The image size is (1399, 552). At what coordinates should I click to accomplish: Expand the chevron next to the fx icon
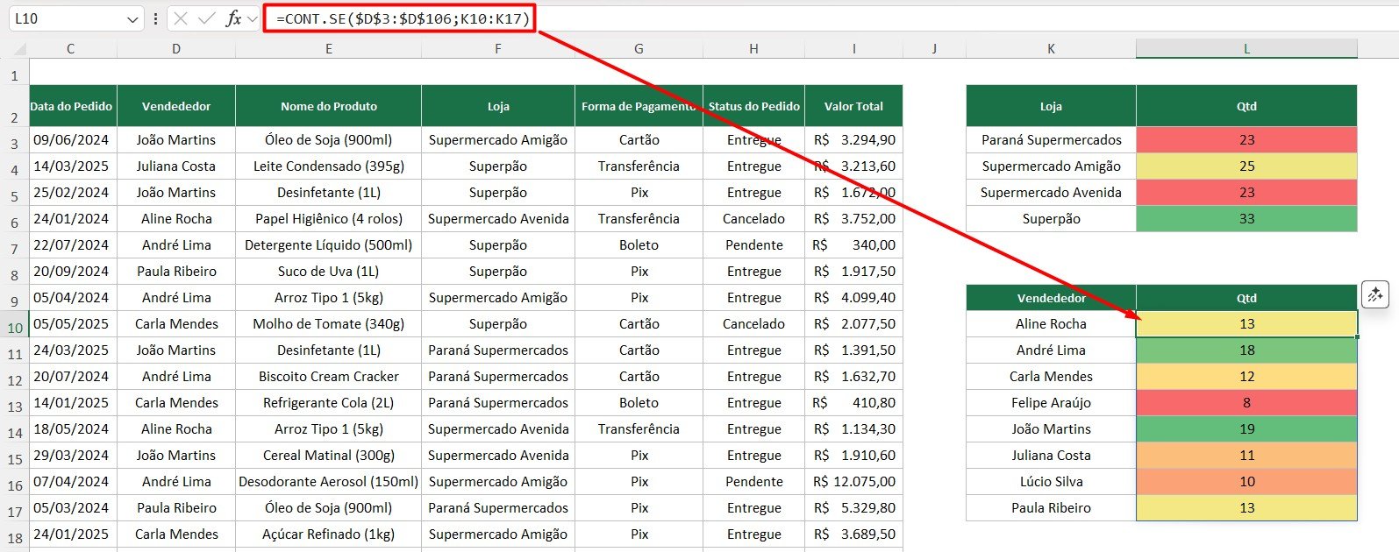point(253,18)
